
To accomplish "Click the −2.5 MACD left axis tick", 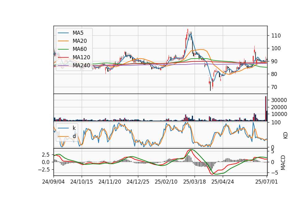I will (x=44, y=170).
